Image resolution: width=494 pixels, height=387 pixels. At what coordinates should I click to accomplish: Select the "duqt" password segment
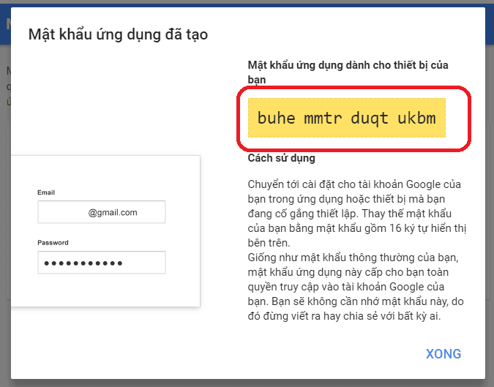[370, 117]
